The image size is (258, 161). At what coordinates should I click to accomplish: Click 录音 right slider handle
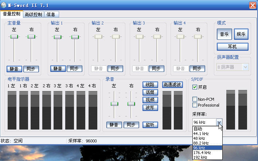point(131,104)
